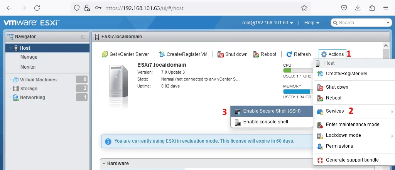395x170 pixels.
Task: Expand the Storage tree node
Action: click(x=10, y=89)
